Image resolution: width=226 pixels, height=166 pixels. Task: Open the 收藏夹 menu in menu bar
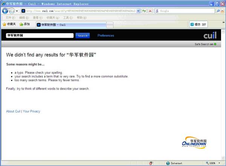point(53,18)
